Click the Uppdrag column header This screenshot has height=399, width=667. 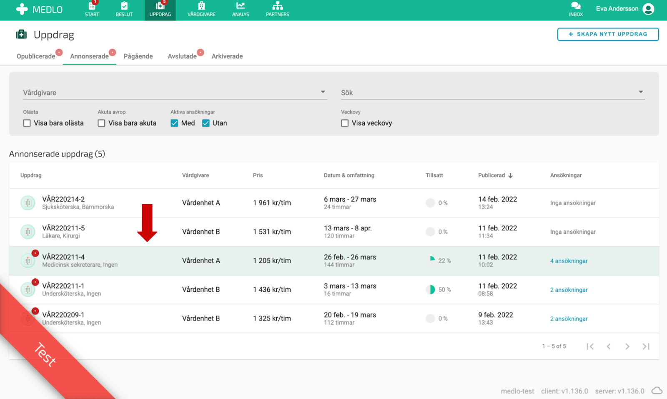pos(31,175)
